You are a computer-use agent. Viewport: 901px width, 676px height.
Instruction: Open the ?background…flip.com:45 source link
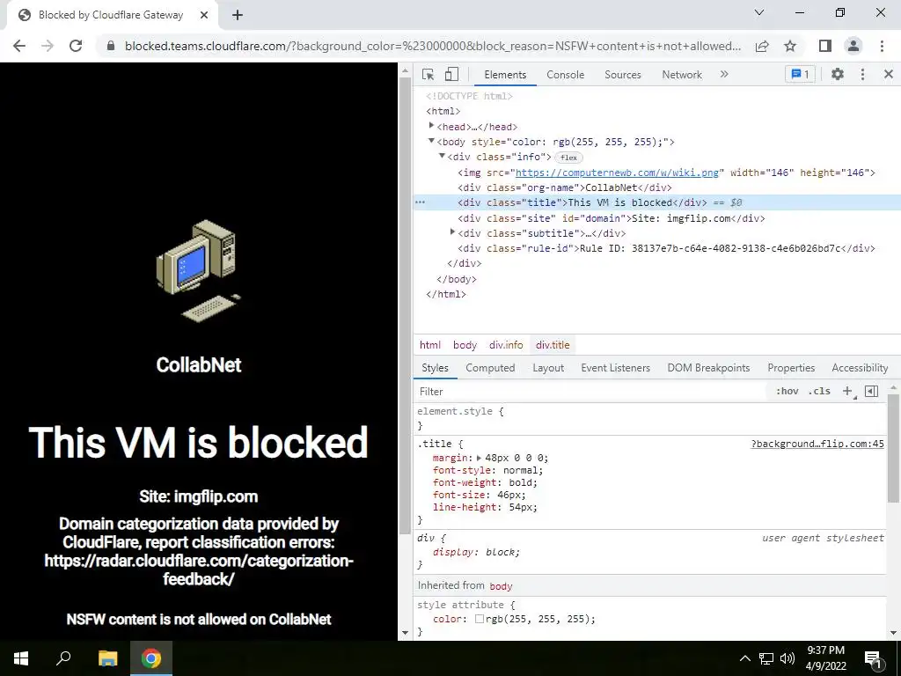click(x=817, y=444)
